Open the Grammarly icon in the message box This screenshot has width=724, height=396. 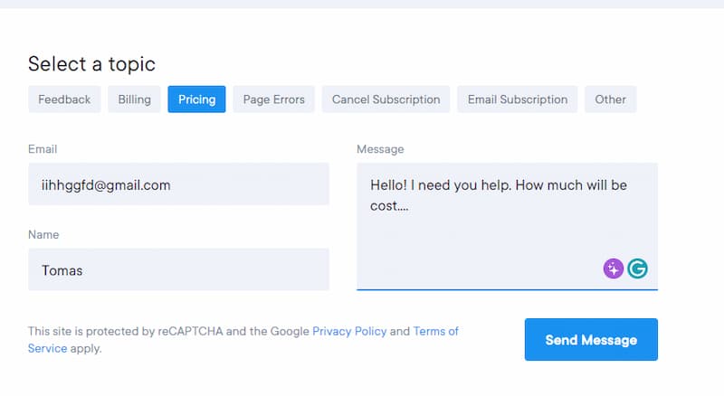(x=637, y=269)
